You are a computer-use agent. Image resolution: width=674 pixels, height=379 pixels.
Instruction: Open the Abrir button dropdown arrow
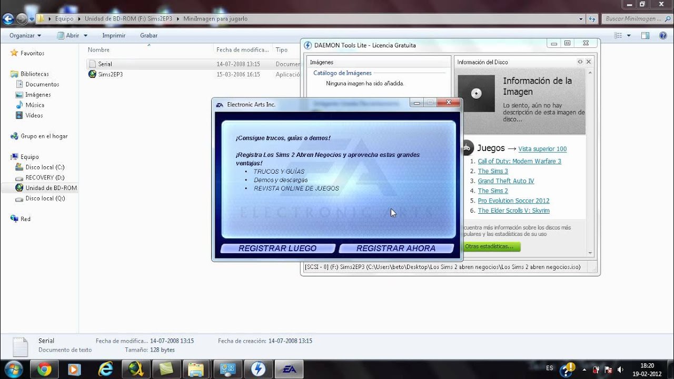tap(85, 35)
